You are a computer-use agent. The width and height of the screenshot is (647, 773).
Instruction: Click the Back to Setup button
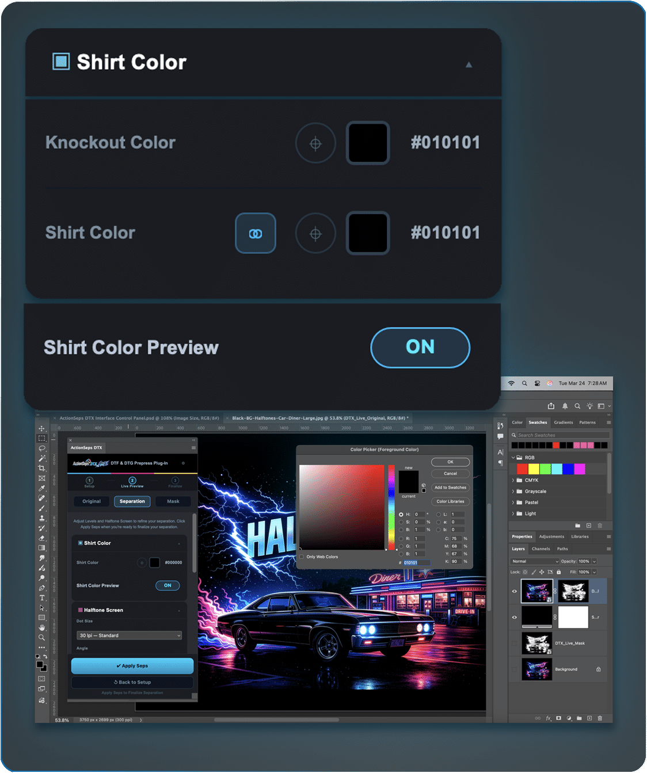click(x=132, y=682)
